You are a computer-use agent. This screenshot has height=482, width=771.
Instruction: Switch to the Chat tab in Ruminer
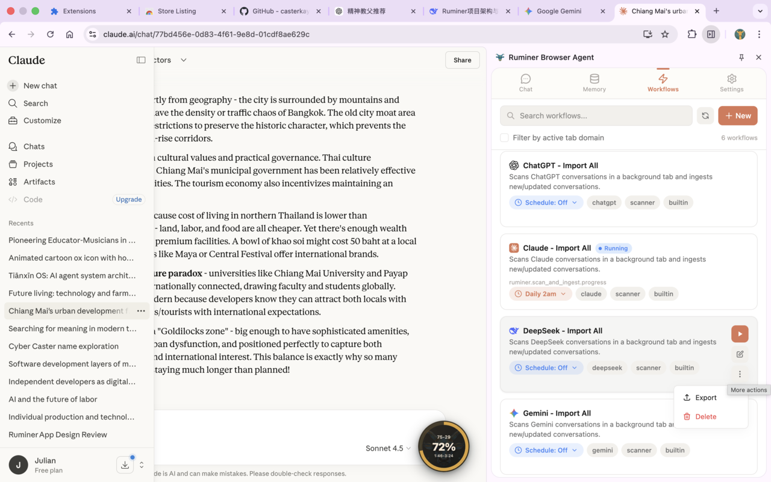point(526,83)
